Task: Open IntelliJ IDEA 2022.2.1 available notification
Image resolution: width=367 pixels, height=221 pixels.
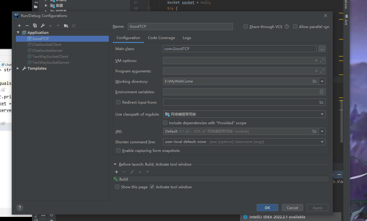Action: pos(277,217)
